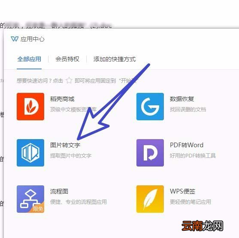The image size is (239, 238).
Task: Click description 提取图片中的文字
Action: [x=71, y=155]
